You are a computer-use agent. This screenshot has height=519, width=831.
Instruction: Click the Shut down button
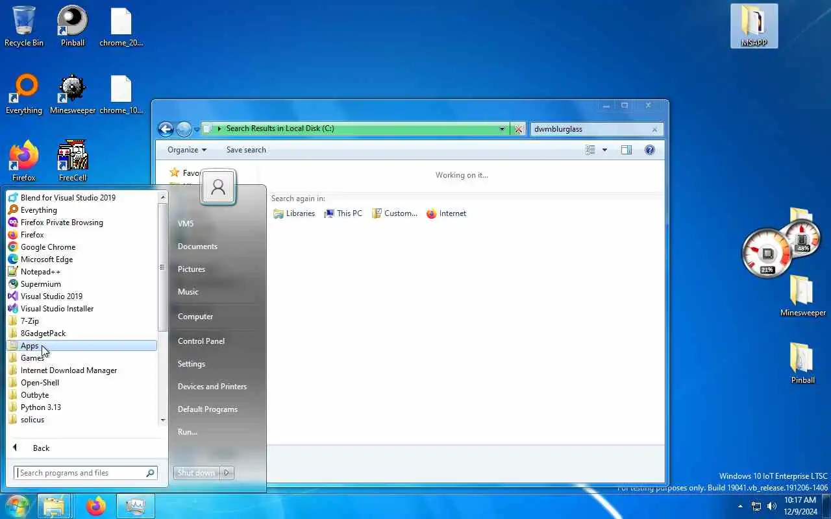click(x=196, y=473)
